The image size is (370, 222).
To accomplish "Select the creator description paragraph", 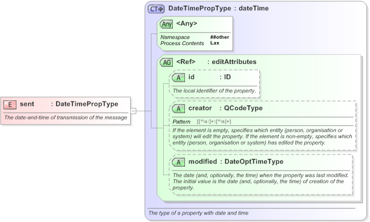I will pos(262,137).
